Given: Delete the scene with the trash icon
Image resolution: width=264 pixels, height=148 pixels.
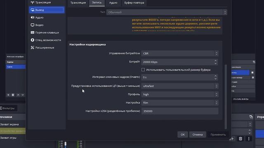Looking at the screenshot, I should coord(13,95).
